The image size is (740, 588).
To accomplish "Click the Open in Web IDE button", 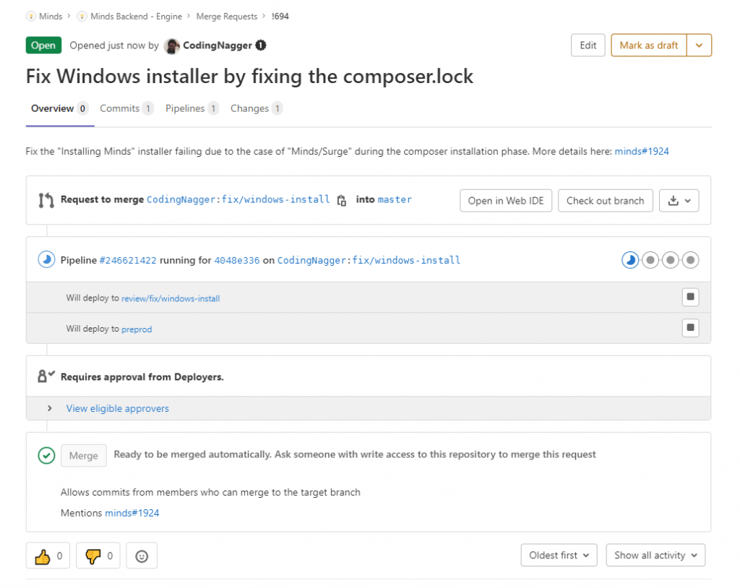I will (x=506, y=200).
